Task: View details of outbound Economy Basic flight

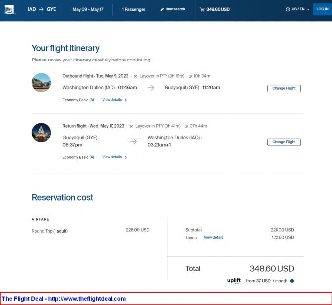Action: (114, 100)
